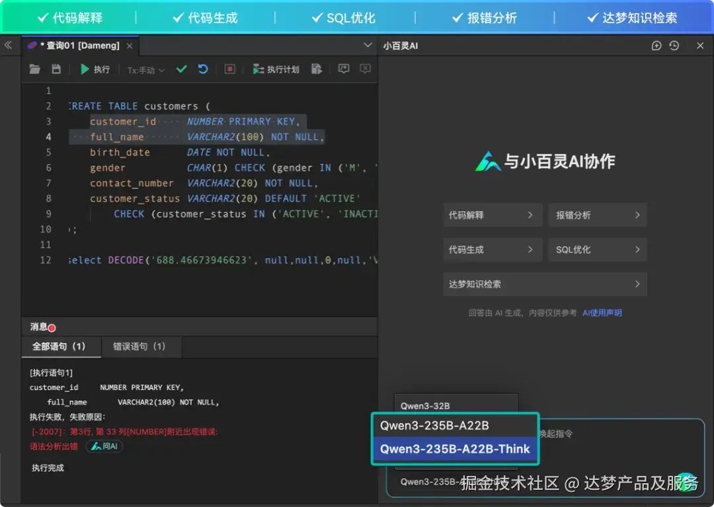The height and width of the screenshot is (507, 714).
Task: Choose Qwen3-235B-A22B model
Action: (455, 426)
